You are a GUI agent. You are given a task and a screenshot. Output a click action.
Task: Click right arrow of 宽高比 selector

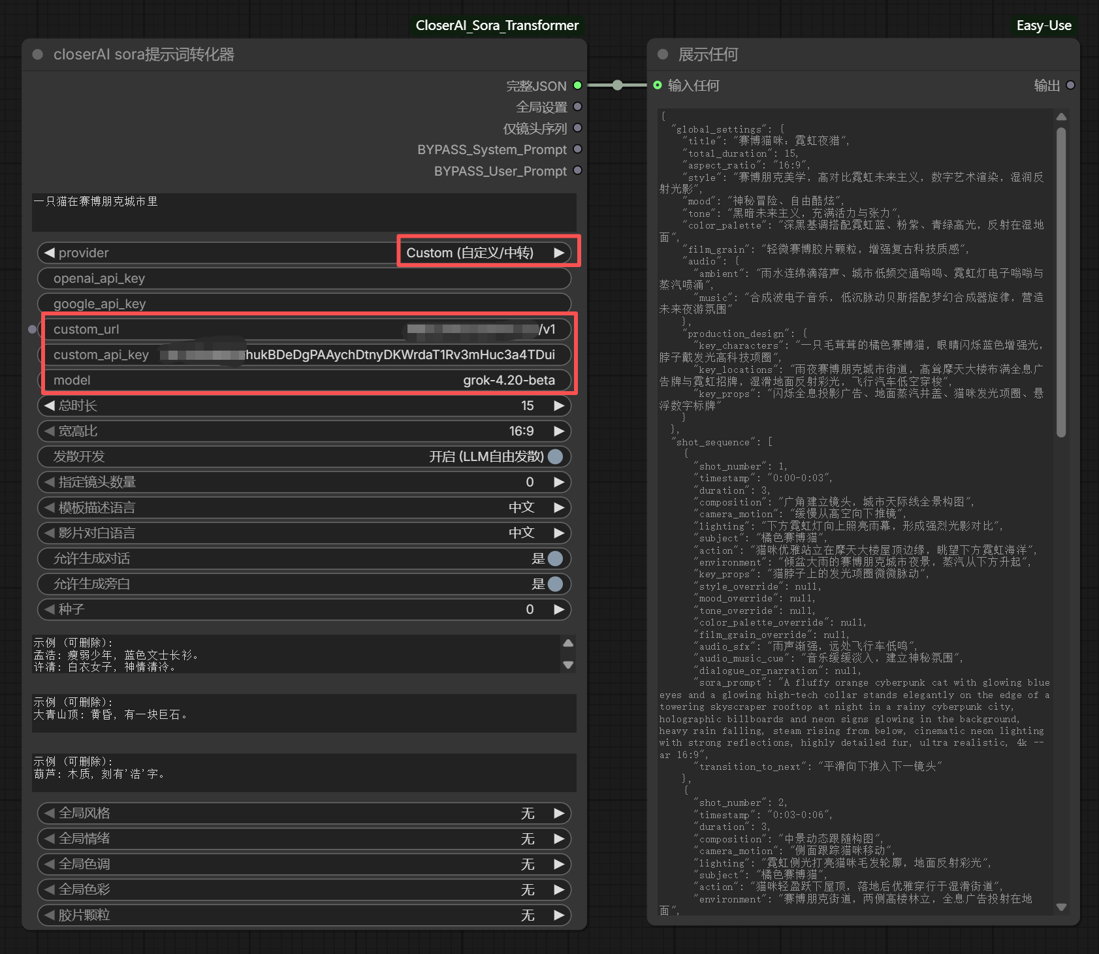click(559, 431)
